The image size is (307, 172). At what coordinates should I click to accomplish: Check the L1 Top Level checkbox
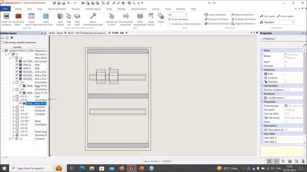tap(10, 54)
